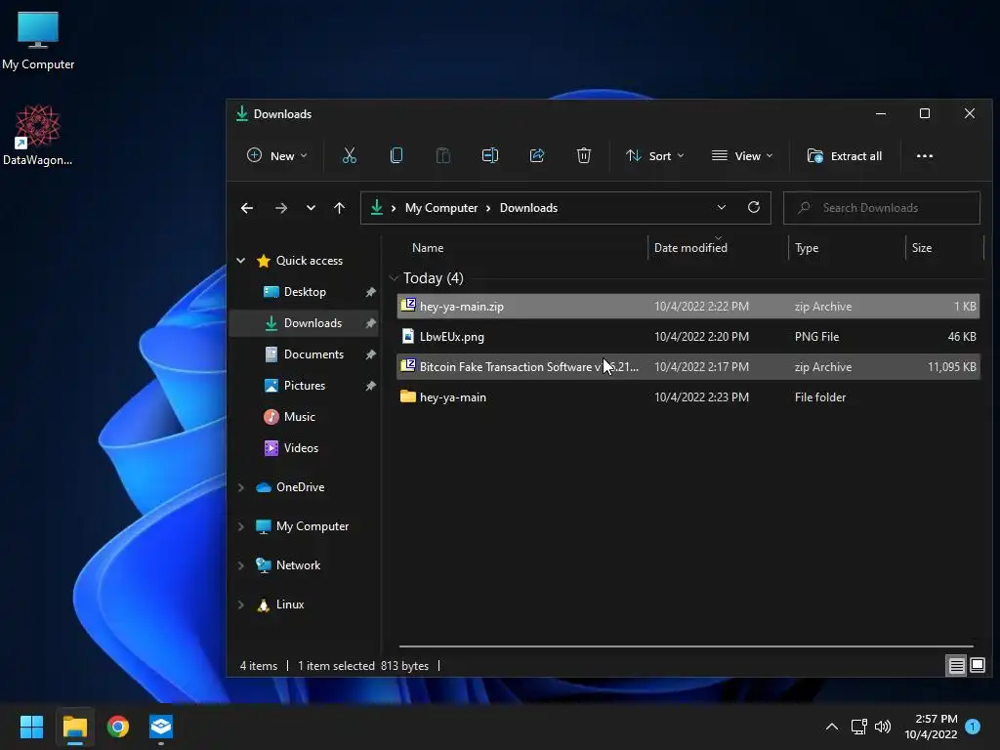The image size is (1000, 750).
Task: Select the hey-ya-main folder
Action: coord(688,397)
